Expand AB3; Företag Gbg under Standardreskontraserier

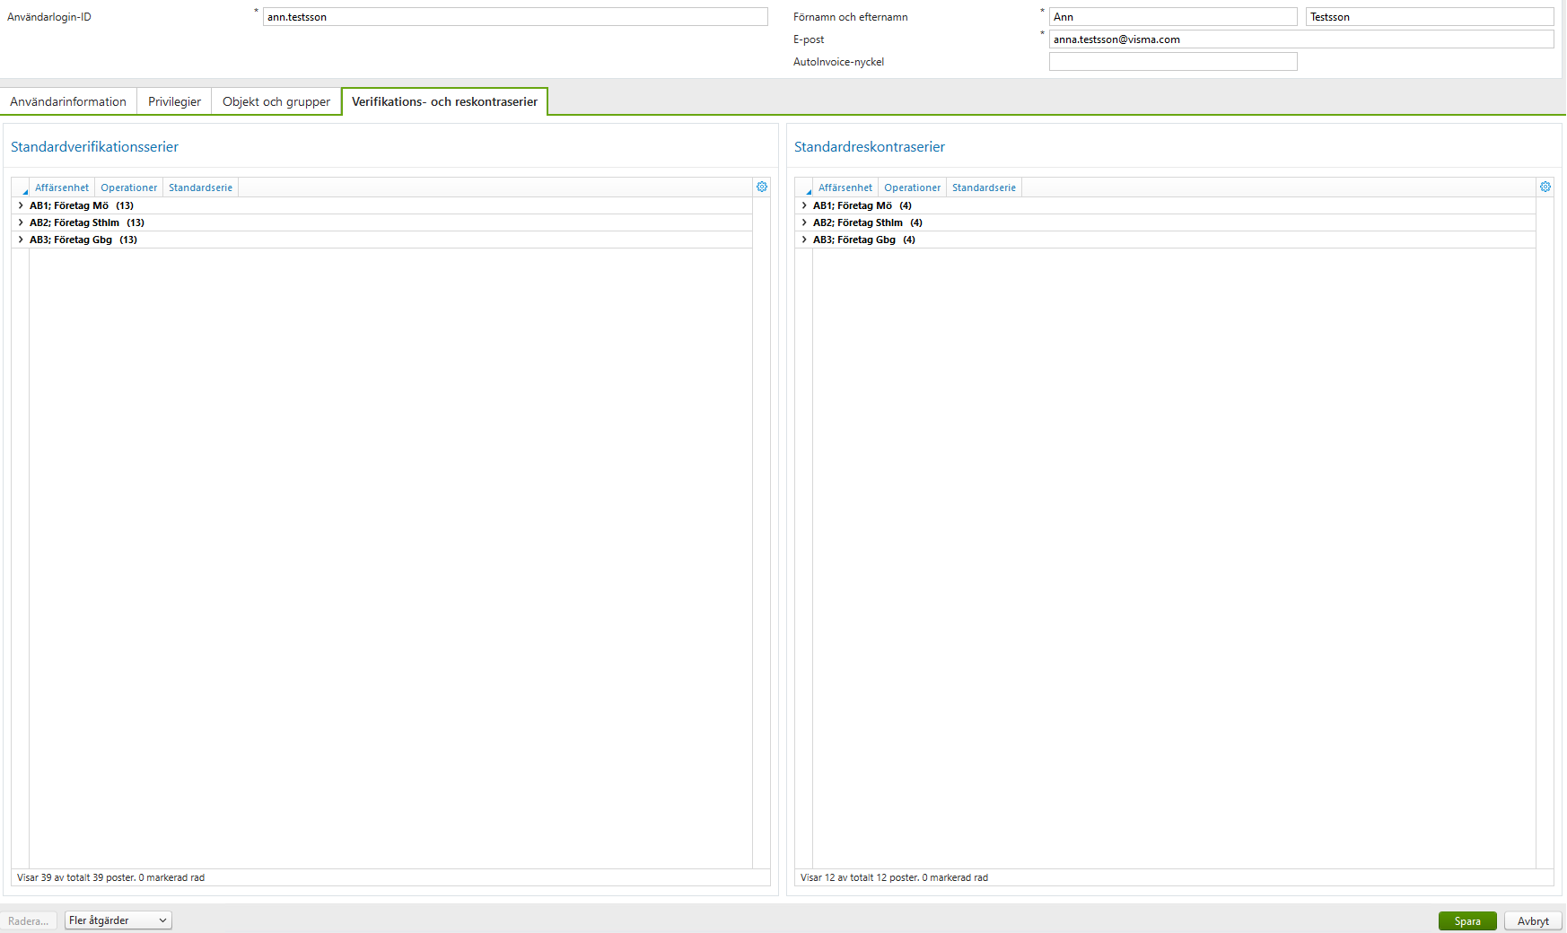point(803,239)
